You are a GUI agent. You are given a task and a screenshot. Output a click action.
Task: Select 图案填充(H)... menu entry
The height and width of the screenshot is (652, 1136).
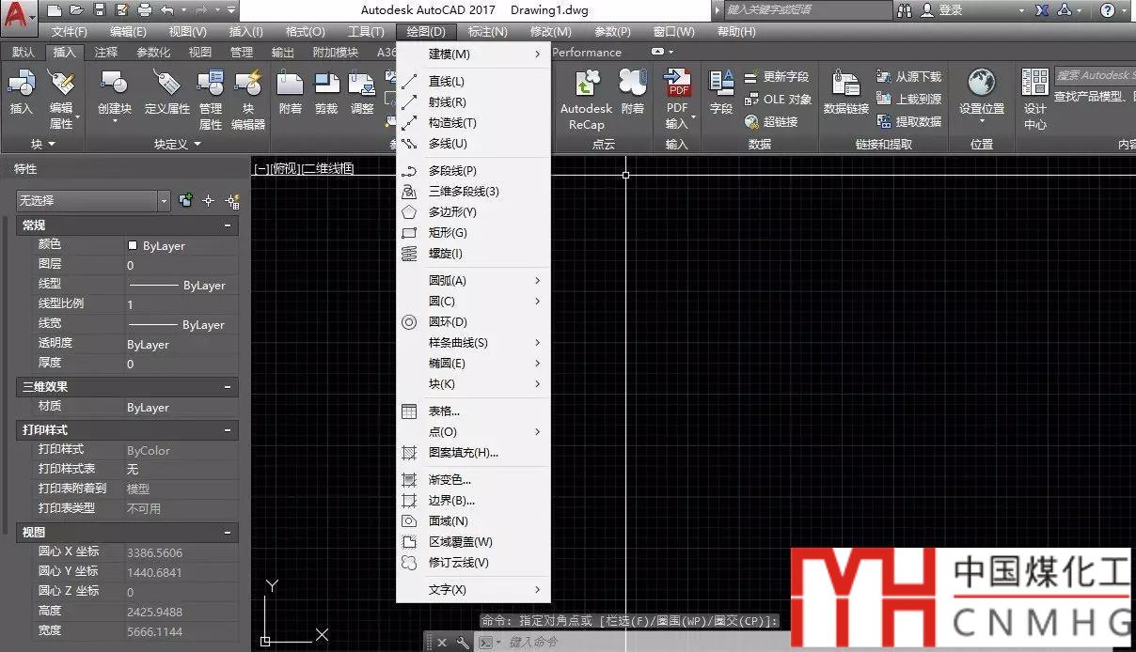point(463,453)
